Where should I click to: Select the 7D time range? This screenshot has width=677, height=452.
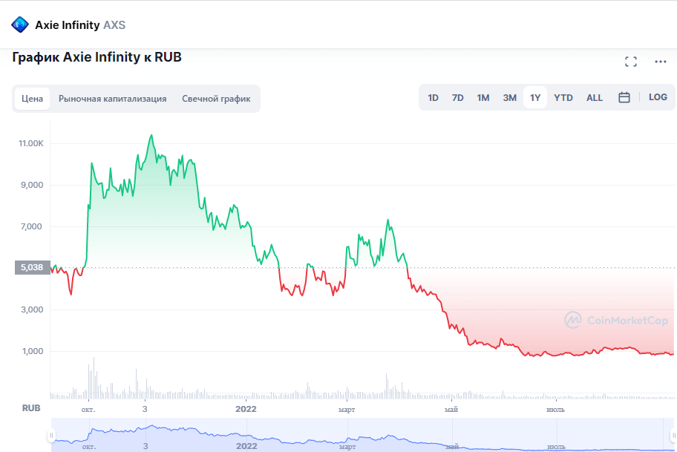tap(458, 97)
